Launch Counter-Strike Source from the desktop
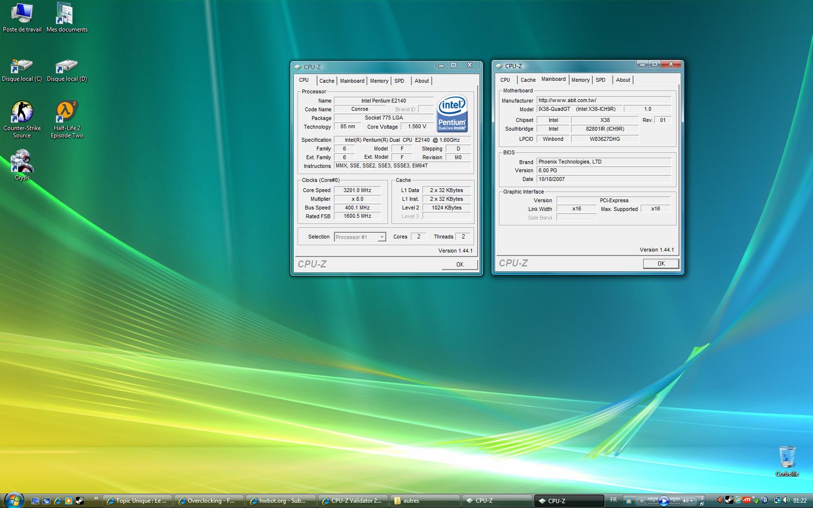Viewport: 813px width, 508px height. click(22, 120)
